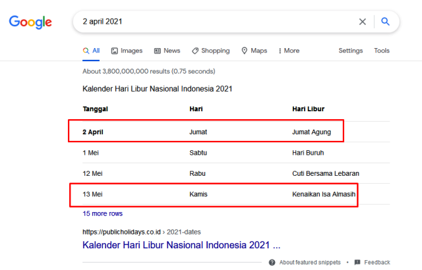Open the Tools options

[382, 51]
